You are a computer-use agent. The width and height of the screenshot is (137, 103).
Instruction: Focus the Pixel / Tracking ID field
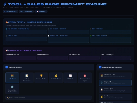pyautogui.click(x=116, y=58)
